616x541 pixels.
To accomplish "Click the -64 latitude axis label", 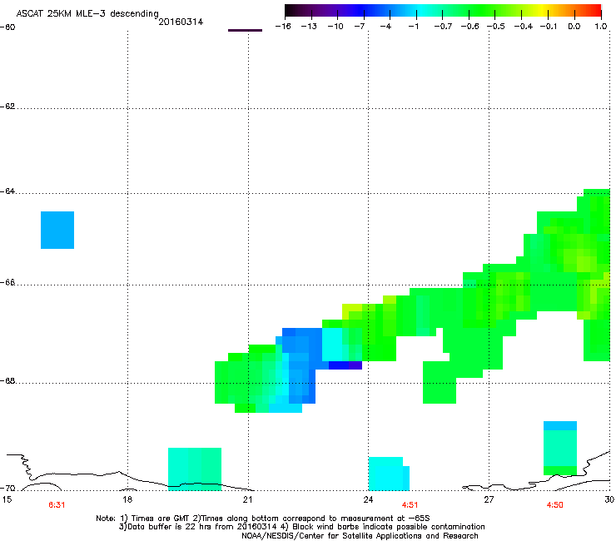I will click(7, 191).
